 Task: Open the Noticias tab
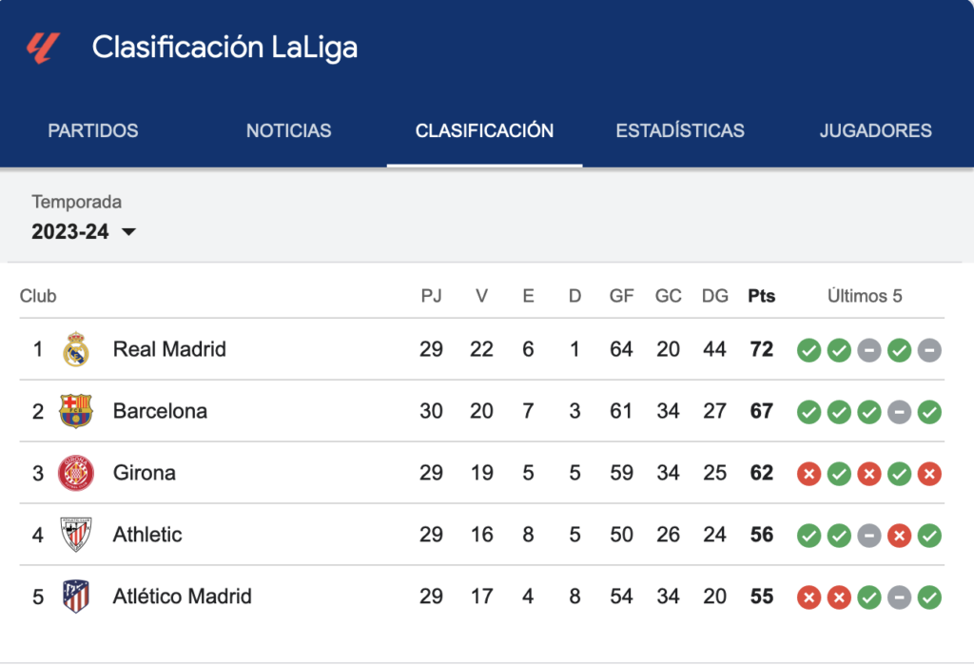click(x=289, y=130)
